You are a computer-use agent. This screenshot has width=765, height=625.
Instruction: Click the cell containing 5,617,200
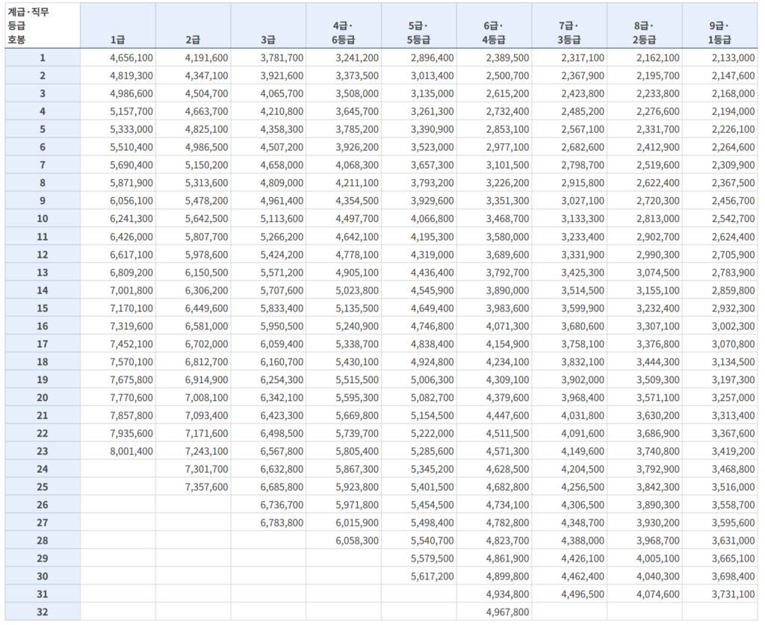pos(433,576)
